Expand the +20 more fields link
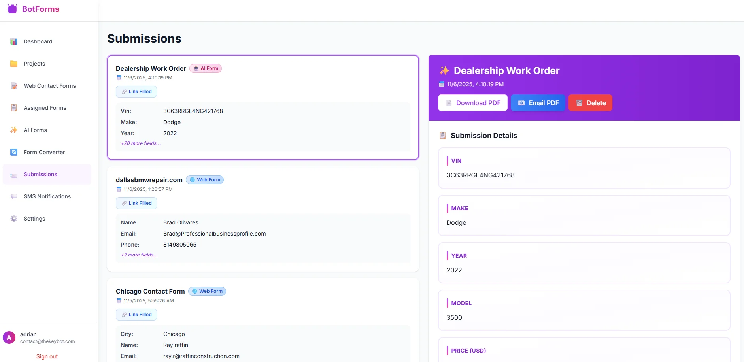 140,143
